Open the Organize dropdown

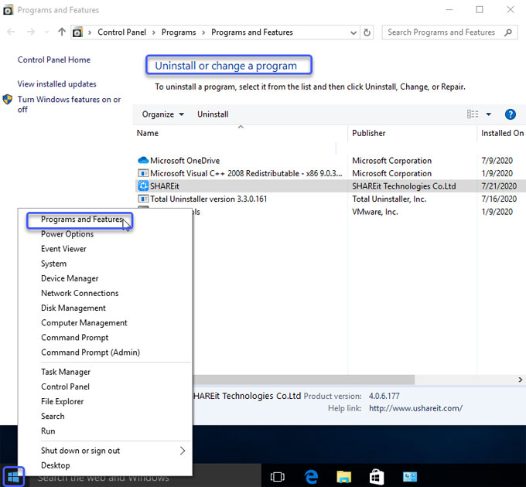tap(163, 114)
